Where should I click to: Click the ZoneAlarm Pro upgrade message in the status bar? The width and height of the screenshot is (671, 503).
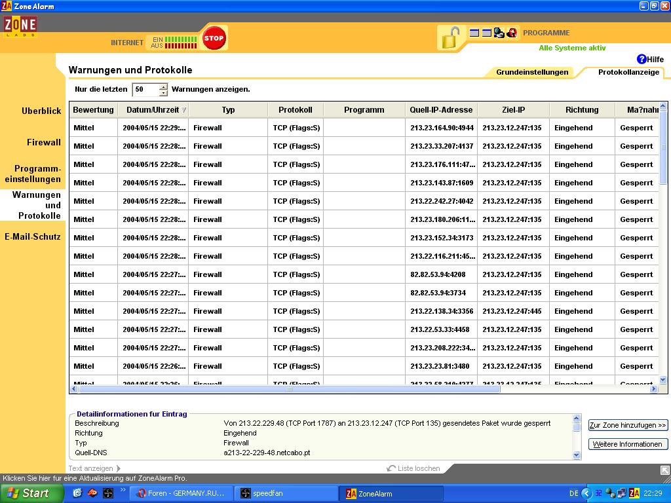pyautogui.click(x=95, y=478)
